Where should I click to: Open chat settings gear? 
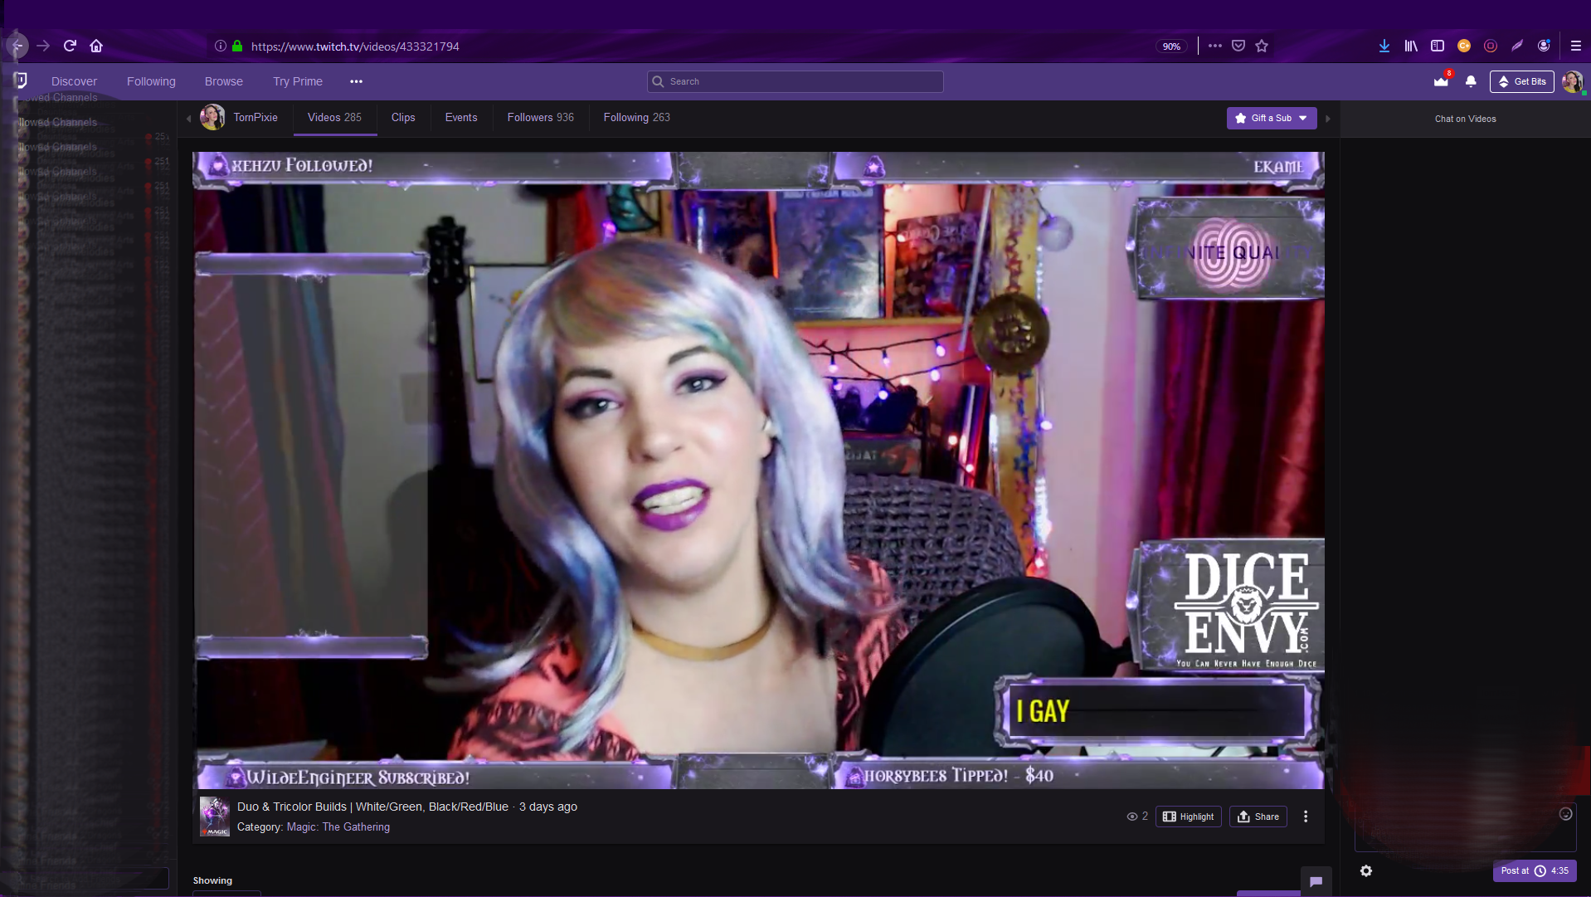[1366, 870]
